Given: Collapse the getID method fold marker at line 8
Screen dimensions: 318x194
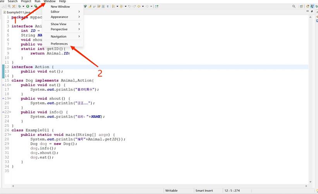Looking at the screenshot, I should [10, 49].
